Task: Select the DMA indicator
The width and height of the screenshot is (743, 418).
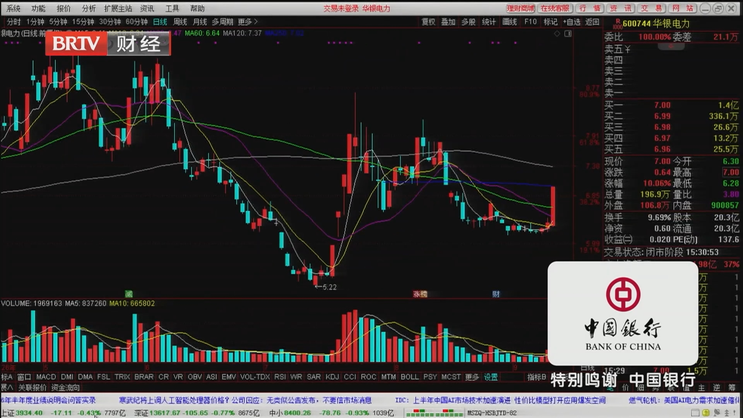Action: (86, 377)
